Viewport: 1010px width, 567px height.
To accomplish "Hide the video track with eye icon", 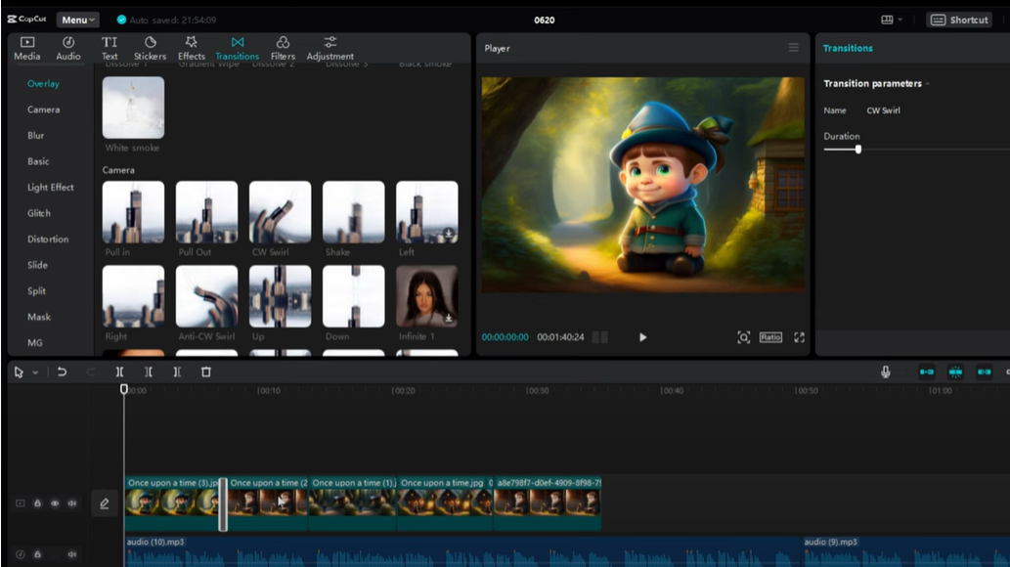I will pos(55,503).
